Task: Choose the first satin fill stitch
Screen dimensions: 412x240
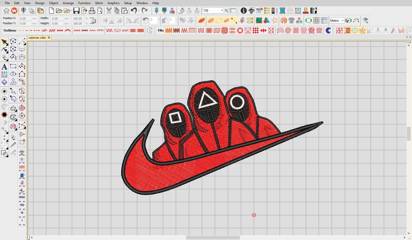Action: 169,30
